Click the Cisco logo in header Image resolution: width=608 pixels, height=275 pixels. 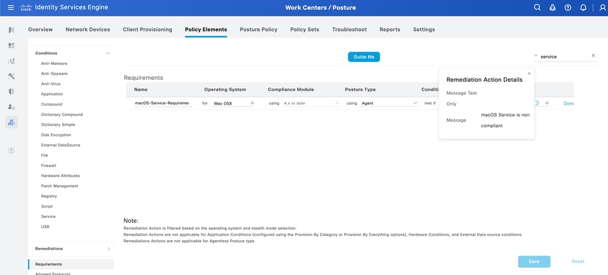(25, 7)
